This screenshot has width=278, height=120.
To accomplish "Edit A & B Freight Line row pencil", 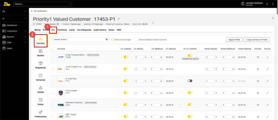I will point(268,69).
